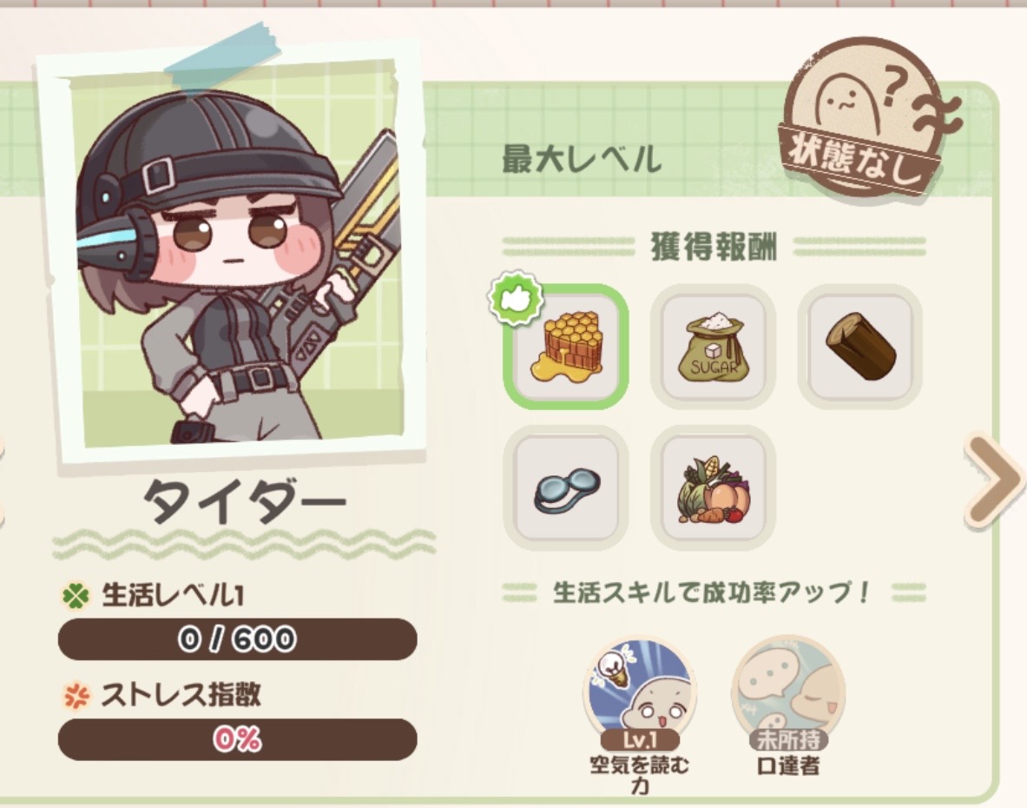This screenshot has height=808, width=1027.
Task: Select the honeycomb reward item
Action: (566, 346)
